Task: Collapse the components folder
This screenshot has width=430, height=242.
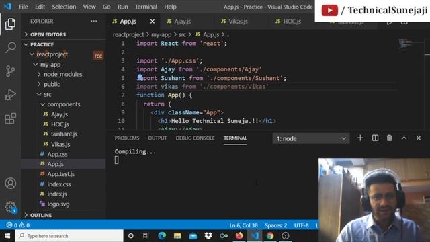Action: (x=64, y=104)
